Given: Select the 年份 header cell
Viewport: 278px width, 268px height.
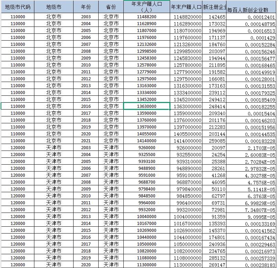Looking at the screenshot, I should (x=86, y=7).
